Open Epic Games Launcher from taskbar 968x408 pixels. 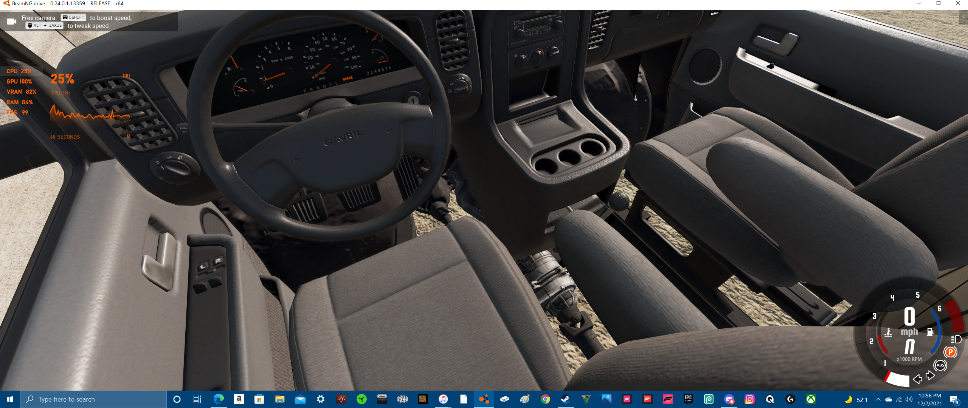[x=688, y=399]
